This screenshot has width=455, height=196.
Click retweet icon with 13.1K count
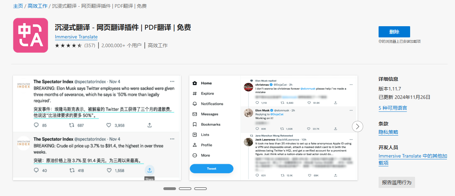[283, 175]
